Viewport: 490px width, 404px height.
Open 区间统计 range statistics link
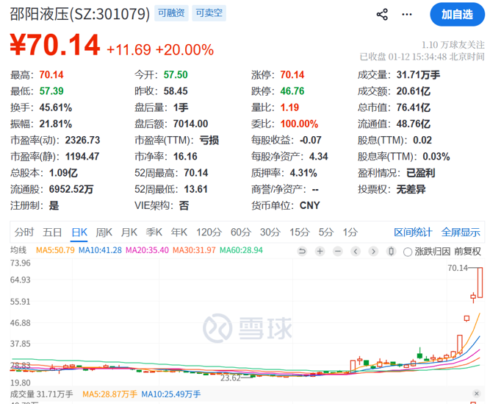[x=413, y=232]
